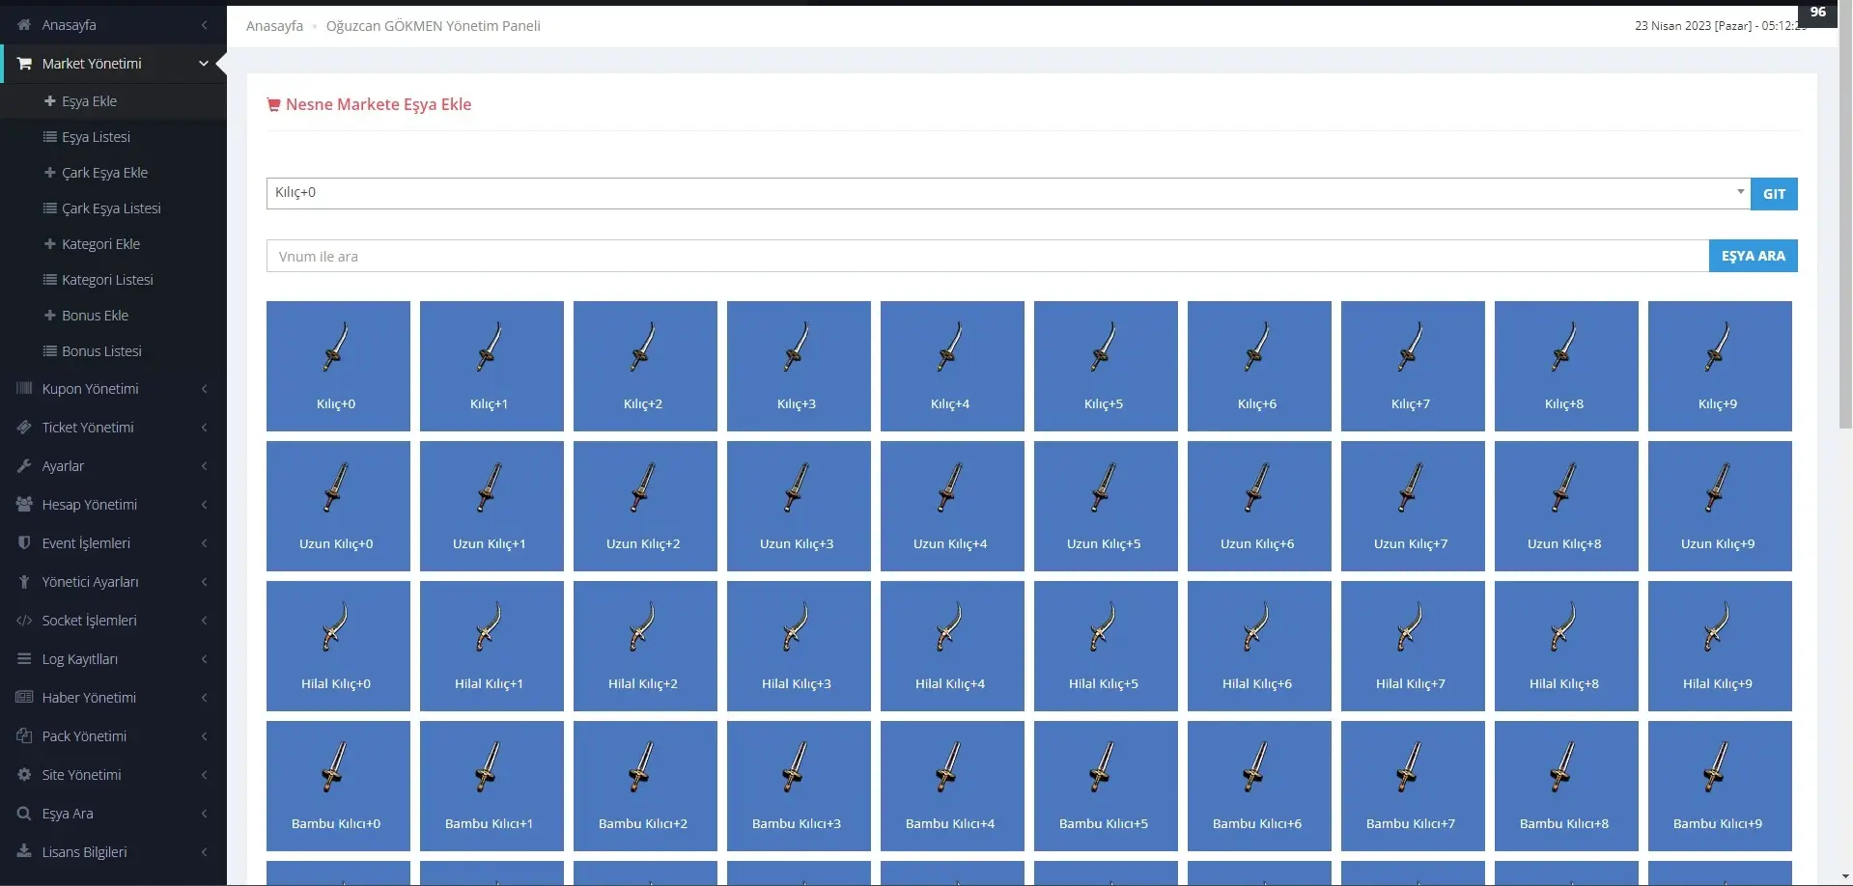Select Kategori Ekle from the sidebar
1853x886 pixels.
101,243
